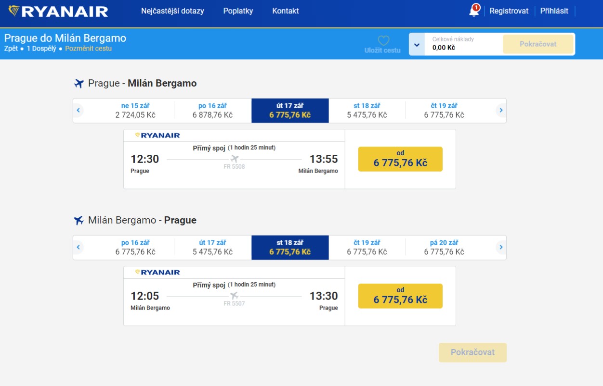This screenshot has width=603, height=386.
Task: Open the notification bell icon
Action: (x=474, y=11)
